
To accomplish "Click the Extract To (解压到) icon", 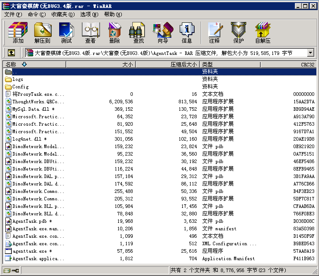I will click(43, 33).
